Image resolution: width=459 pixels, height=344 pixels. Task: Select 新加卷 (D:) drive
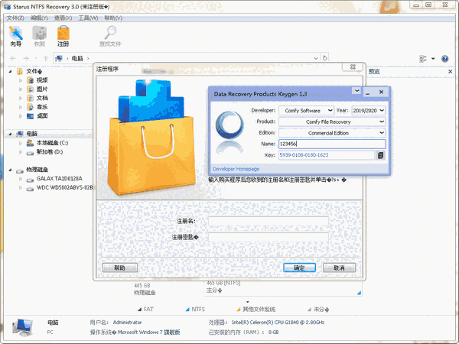[x=49, y=152]
